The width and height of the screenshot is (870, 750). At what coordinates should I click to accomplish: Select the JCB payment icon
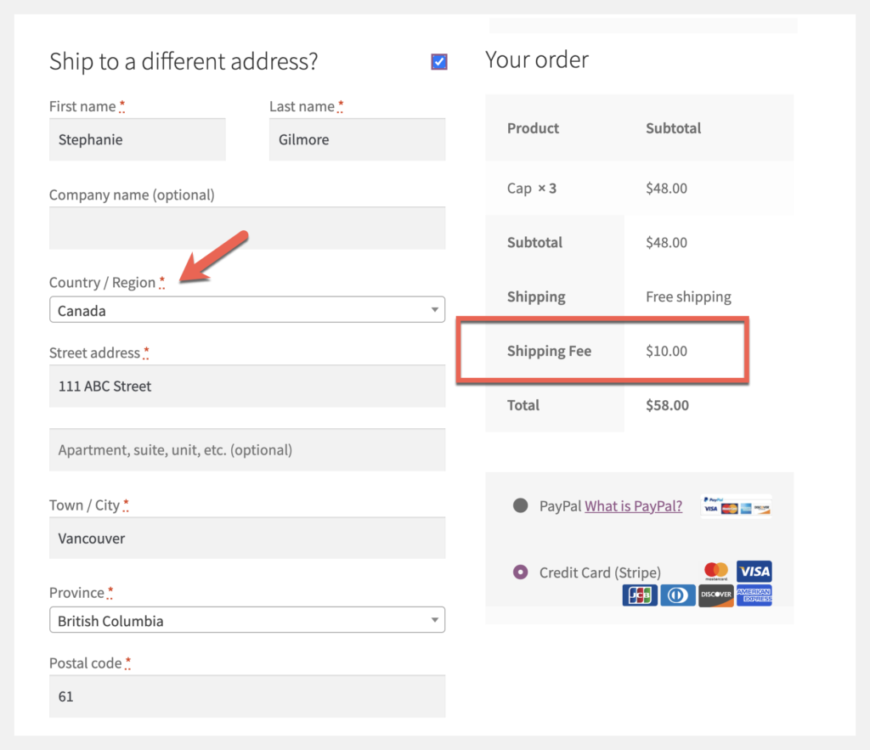pos(639,595)
